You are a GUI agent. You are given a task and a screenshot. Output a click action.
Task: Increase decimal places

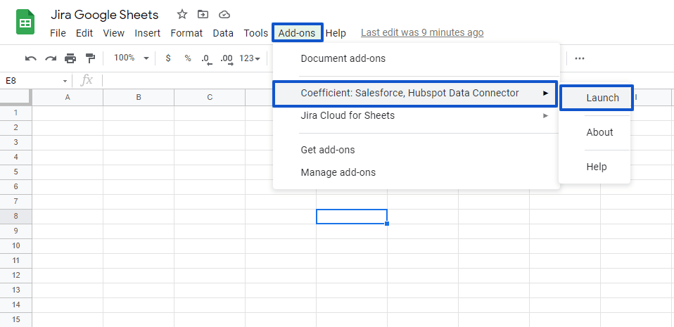[x=227, y=59]
